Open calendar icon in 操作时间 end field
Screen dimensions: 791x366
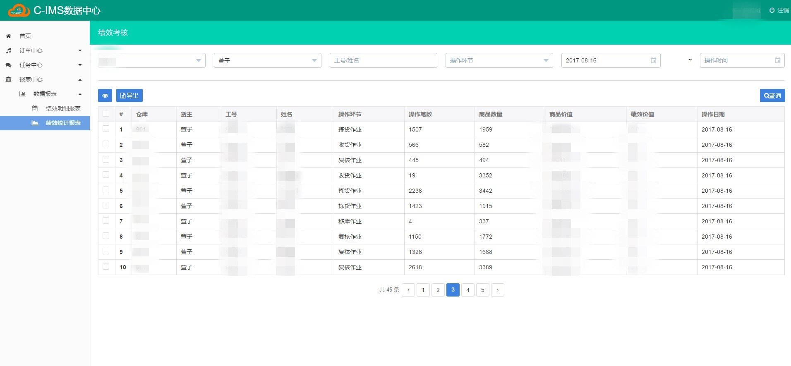click(x=777, y=60)
